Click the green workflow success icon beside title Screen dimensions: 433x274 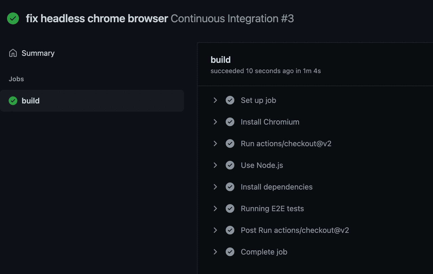[13, 19]
